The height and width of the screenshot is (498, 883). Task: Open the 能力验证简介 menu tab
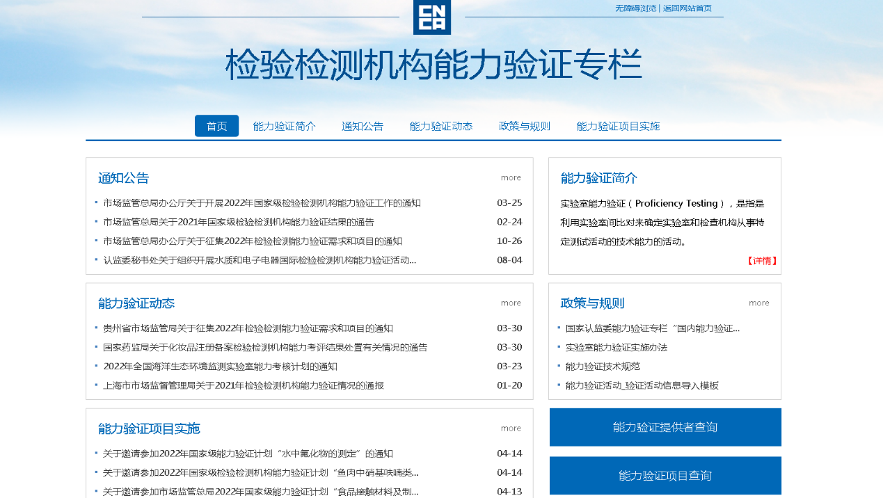coord(284,126)
